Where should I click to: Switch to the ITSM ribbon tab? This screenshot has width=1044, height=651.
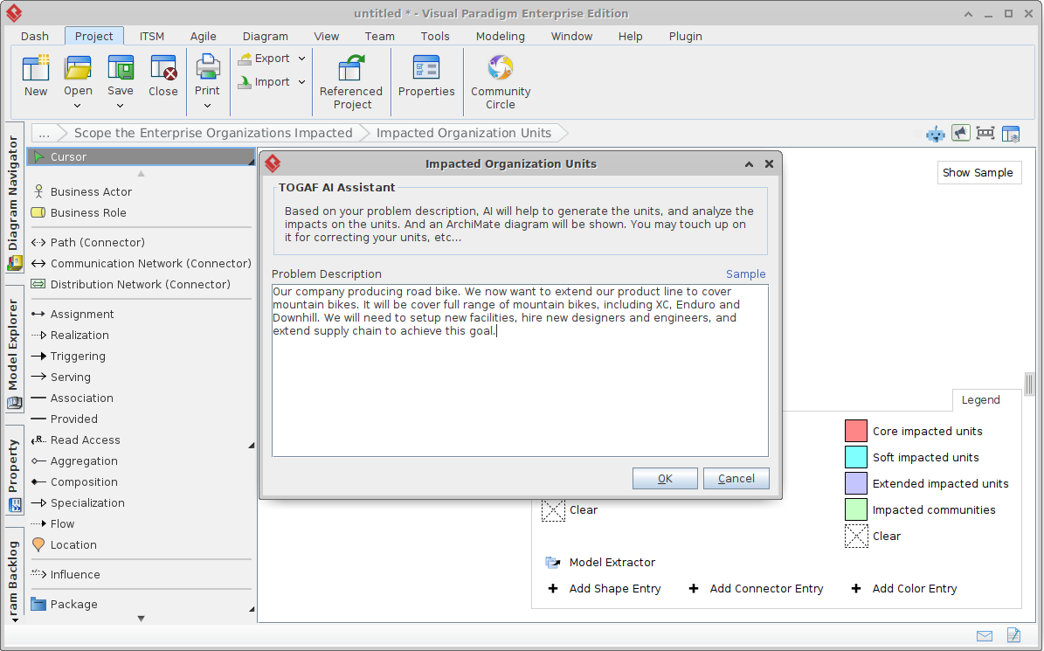[x=151, y=36]
